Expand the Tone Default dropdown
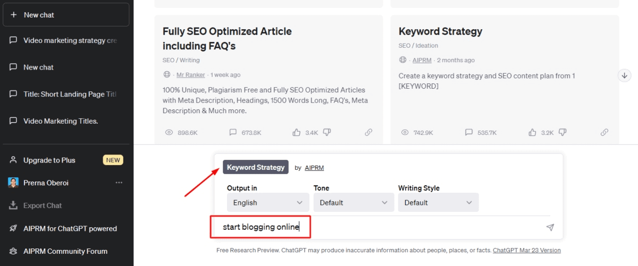The image size is (638, 266). click(x=354, y=202)
